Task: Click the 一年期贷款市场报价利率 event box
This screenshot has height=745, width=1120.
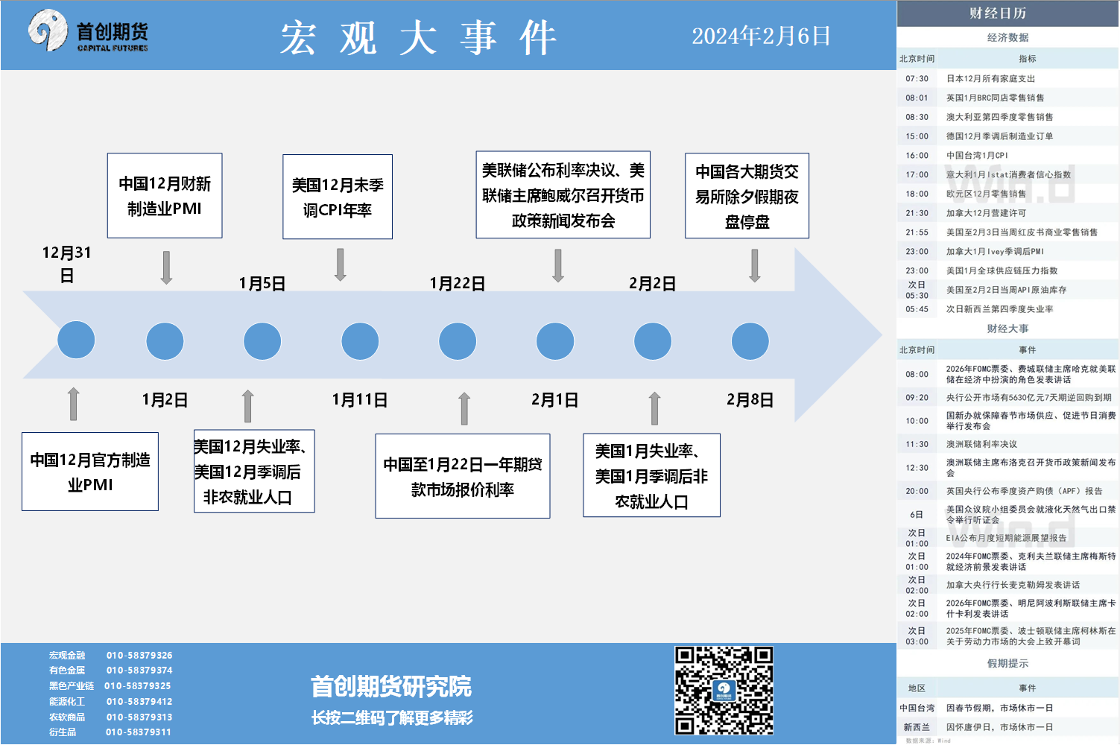Action: click(463, 476)
